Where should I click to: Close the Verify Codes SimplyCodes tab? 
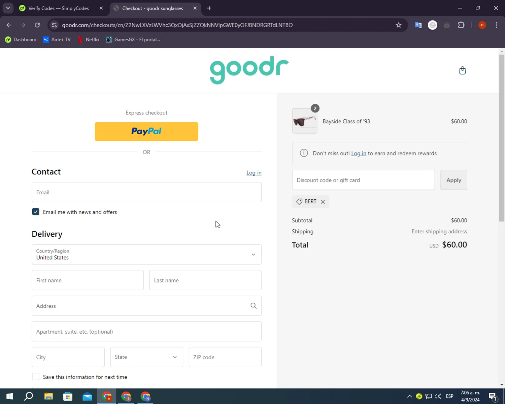(x=101, y=8)
